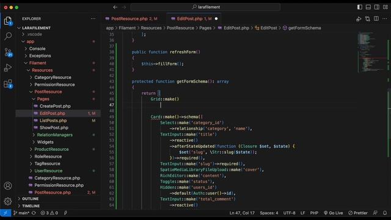Viewport: 391px width, 220px height.
Task: Expand the .vscode folder
Action: coord(34,34)
